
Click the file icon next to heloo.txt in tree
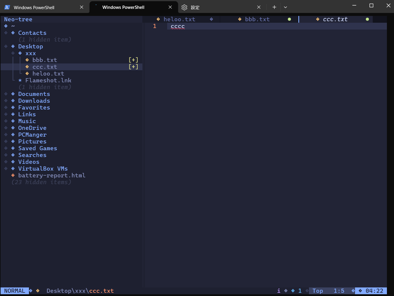coord(27,73)
